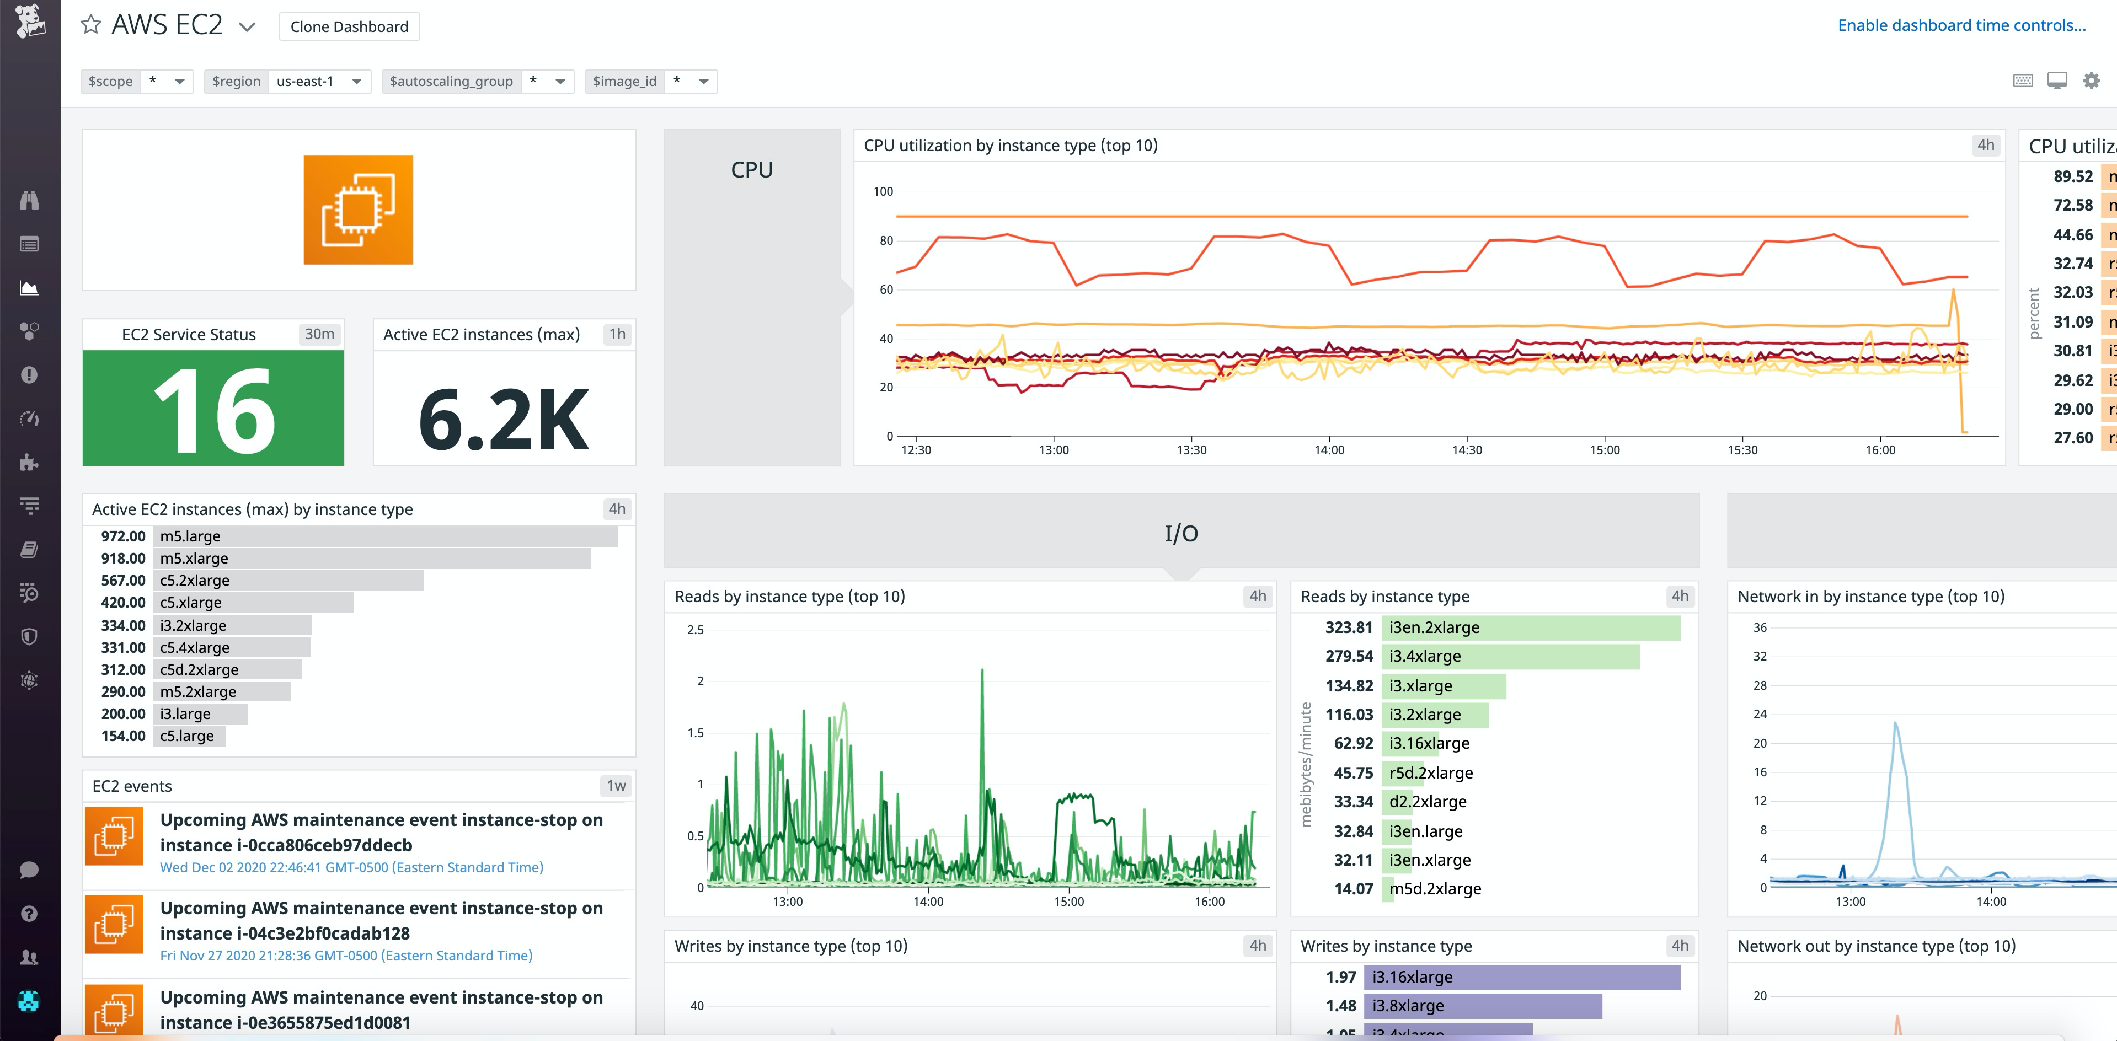Screen dimensions: 2117x1041
Task: Open the chat bubble support icon
Action: click(29, 871)
